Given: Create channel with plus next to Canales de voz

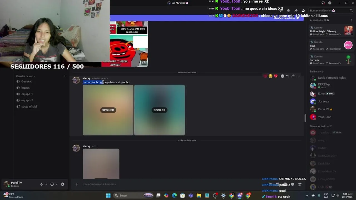Looking at the screenshot, I should pyautogui.click(x=65, y=76).
